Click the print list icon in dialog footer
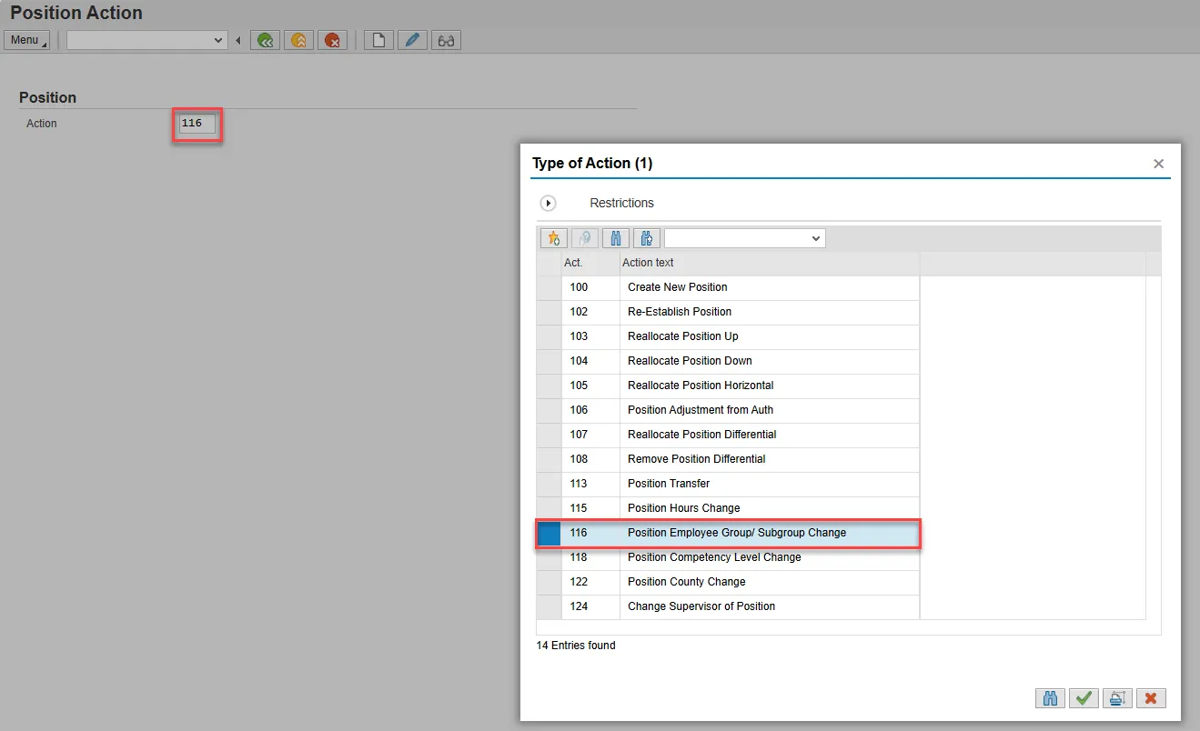Screen dimensions: 1200x731 click(1116, 698)
